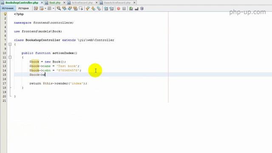This screenshot has height=153, width=272.
Task: Collapse function fold marker at line 11
Action: pyautogui.click(x=10, y=57)
